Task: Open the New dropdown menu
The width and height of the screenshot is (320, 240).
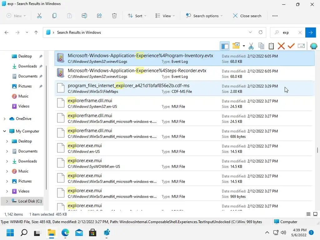Action: 16,16
